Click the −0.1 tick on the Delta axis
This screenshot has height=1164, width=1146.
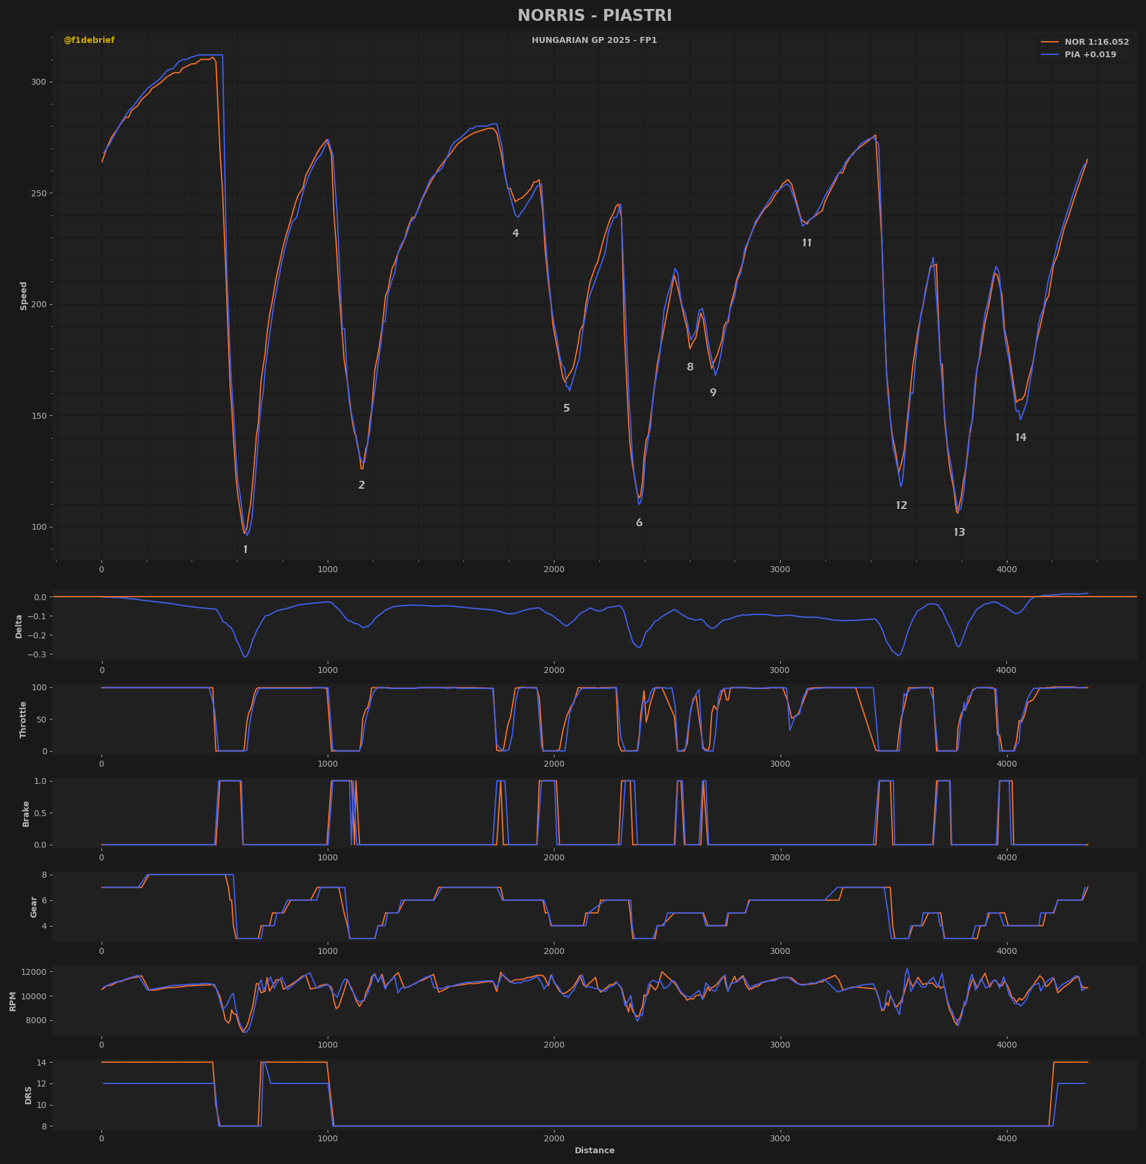tap(38, 616)
